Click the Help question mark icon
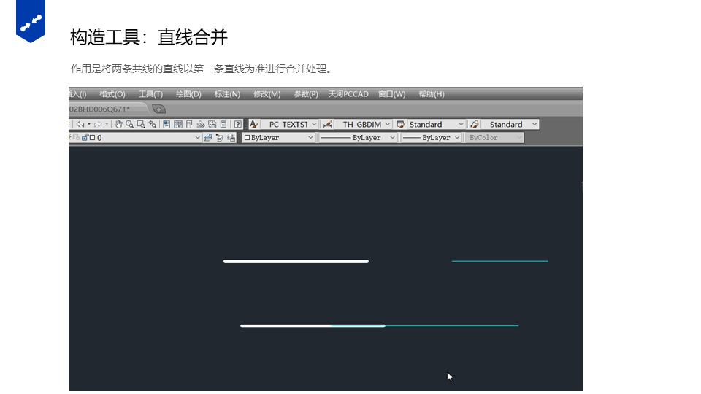Image resolution: width=701 pixels, height=394 pixels. pyautogui.click(x=238, y=124)
